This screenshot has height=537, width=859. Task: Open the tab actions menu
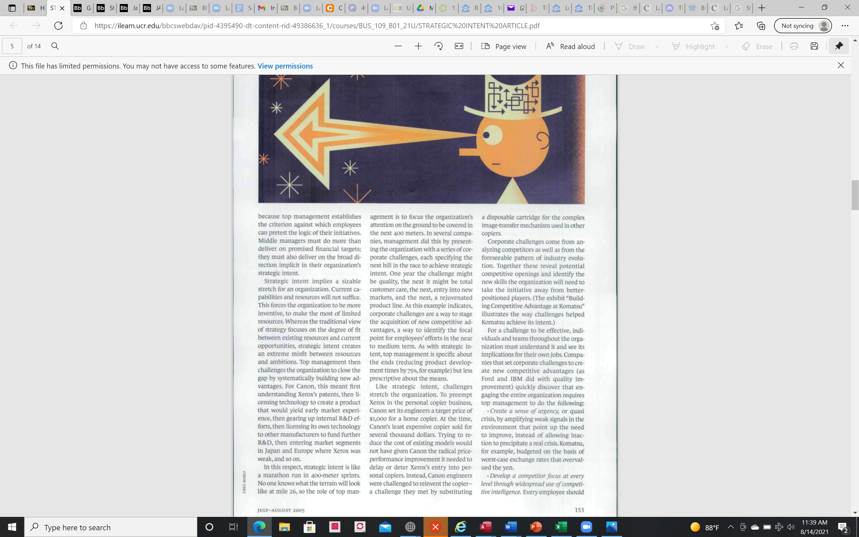(12, 8)
